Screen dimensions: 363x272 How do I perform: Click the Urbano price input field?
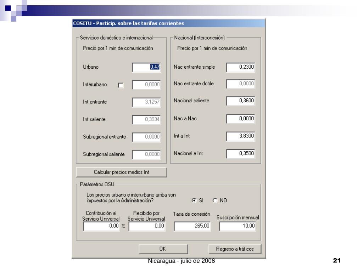(x=146, y=67)
